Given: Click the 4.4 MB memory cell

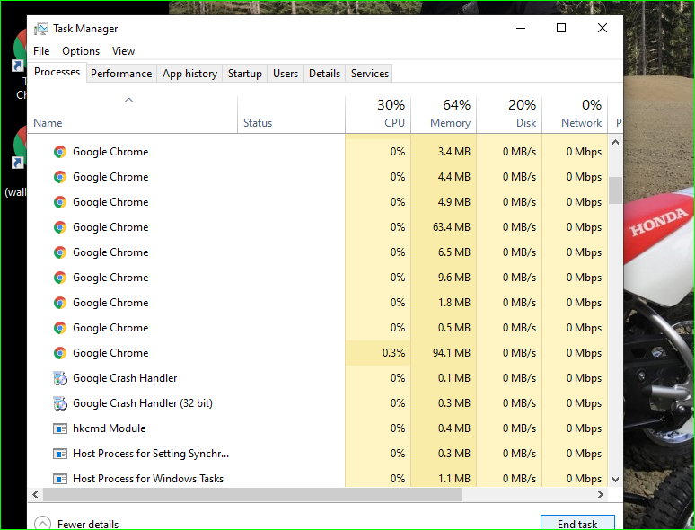Looking at the screenshot, I should pyautogui.click(x=444, y=177).
